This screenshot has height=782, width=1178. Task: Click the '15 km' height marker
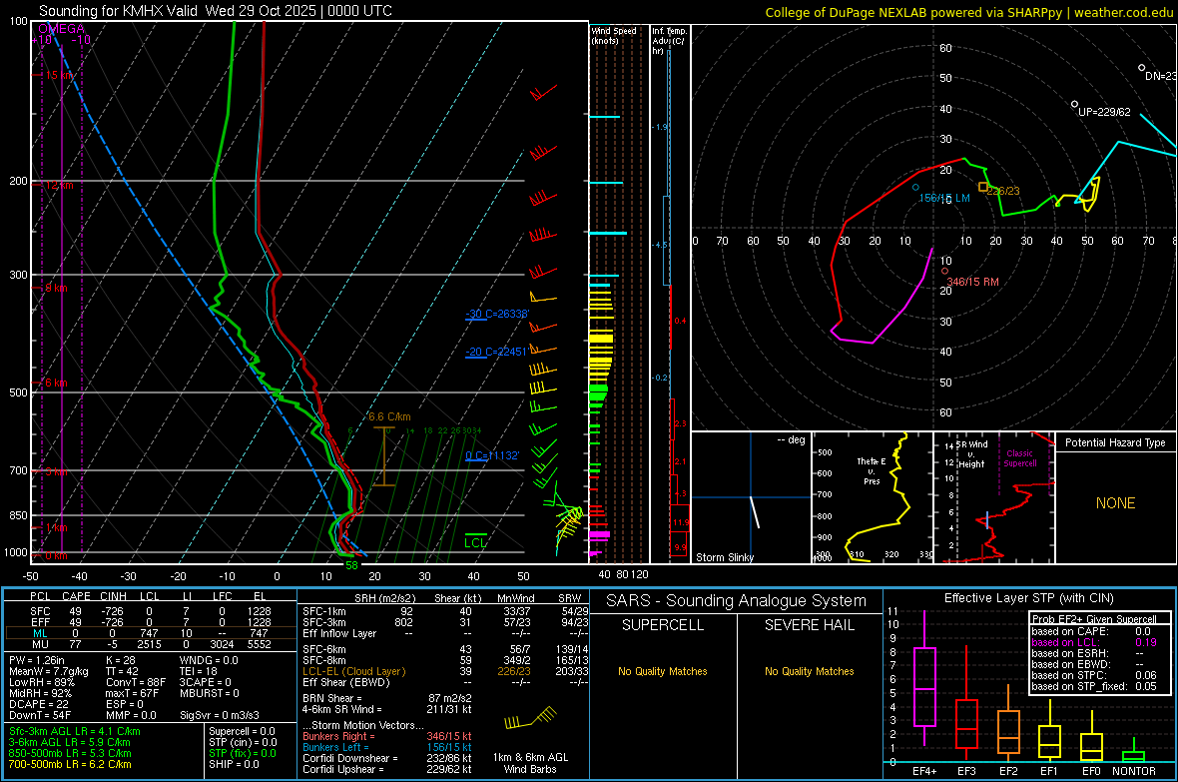coord(60,75)
